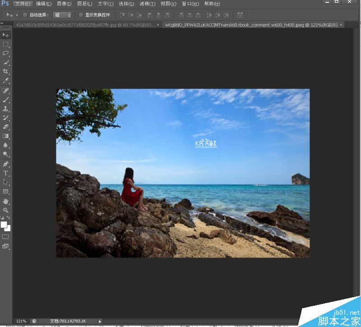Enable the 自动选择 checkbox
Viewport: 361px width, 327px height.
pyautogui.click(x=25, y=15)
